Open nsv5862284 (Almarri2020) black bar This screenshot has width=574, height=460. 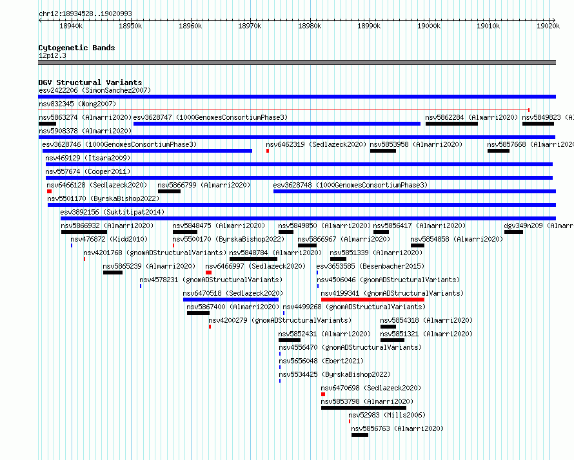[451, 124]
